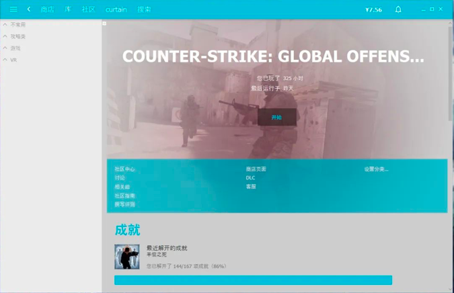
Task: Open the 羊倌之死 achievement thumbnail
Action: pyautogui.click(x=127, y=257)
